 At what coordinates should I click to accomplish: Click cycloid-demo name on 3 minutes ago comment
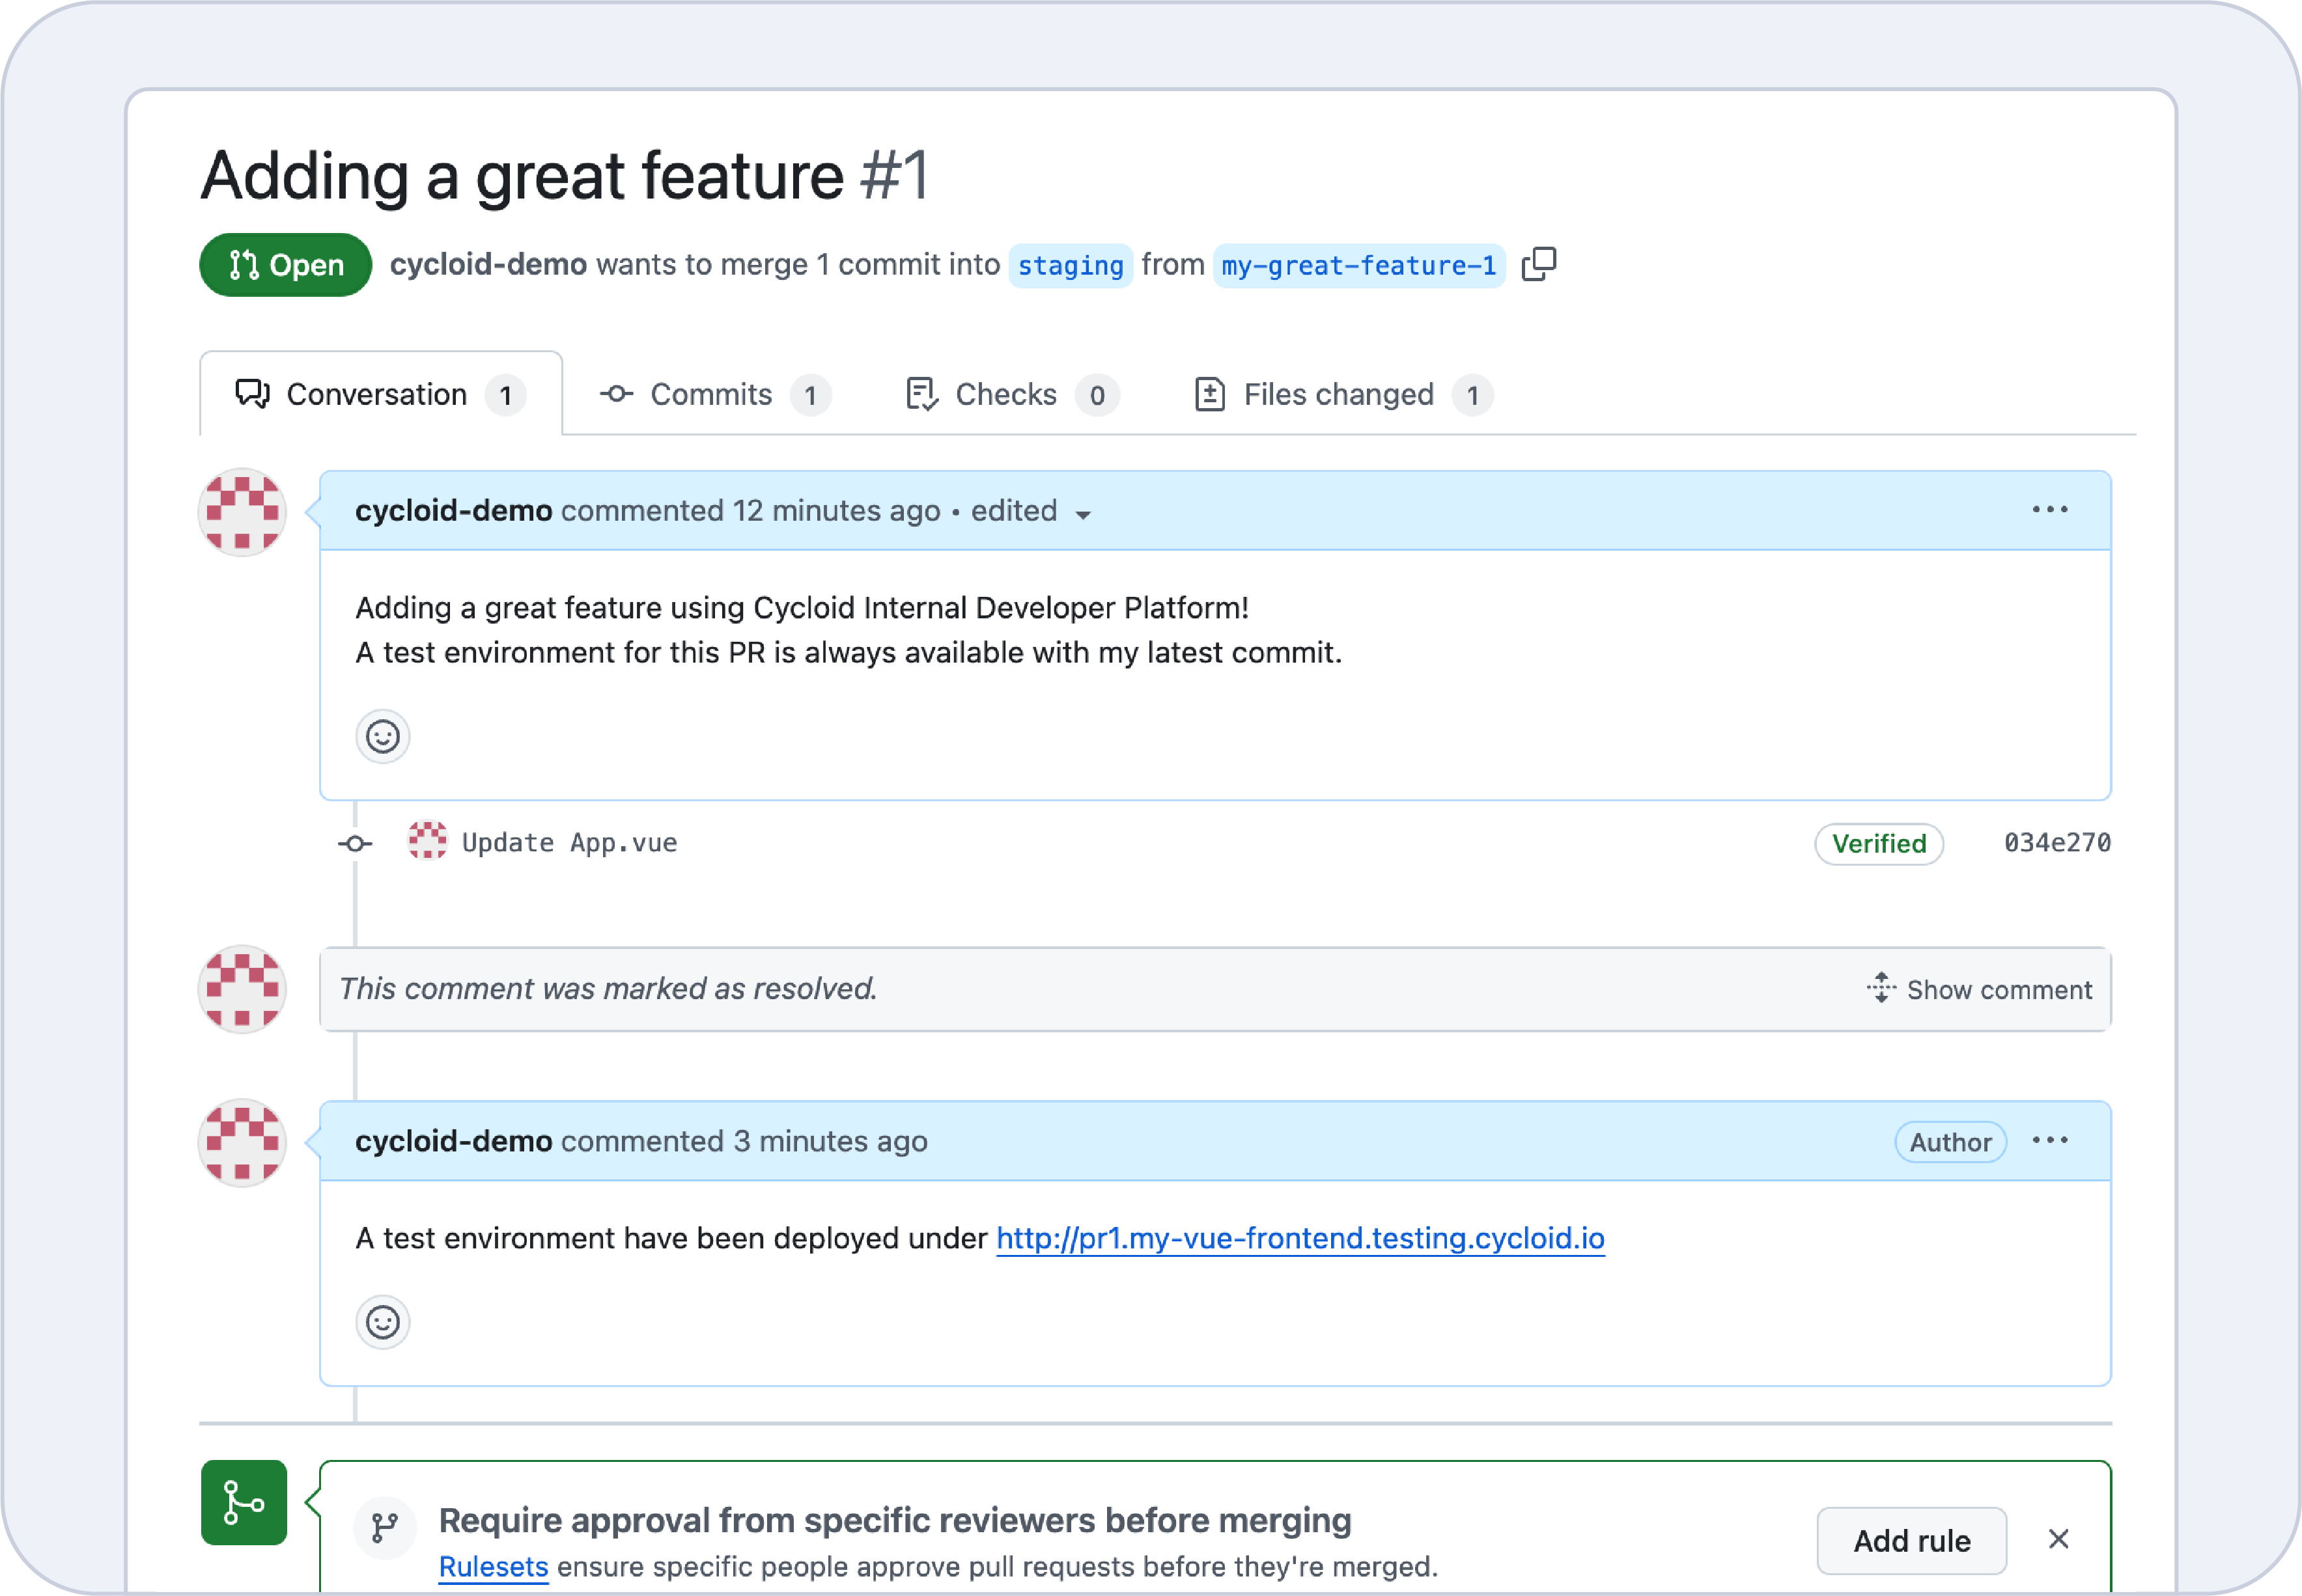pos(453,1142)
